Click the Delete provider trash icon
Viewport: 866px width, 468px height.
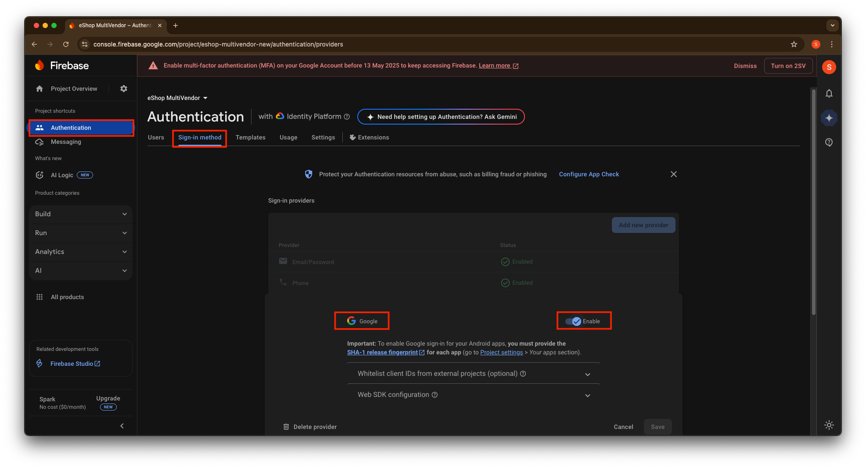tap(286, 427)
